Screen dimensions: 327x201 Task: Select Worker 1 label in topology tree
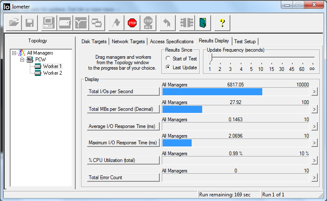53,66
